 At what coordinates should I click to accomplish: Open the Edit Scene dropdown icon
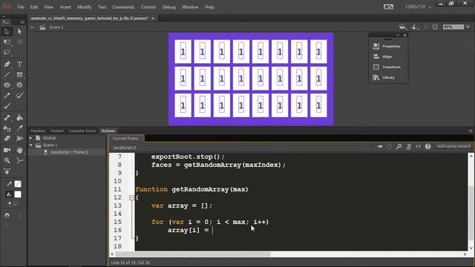click(402, 27)
